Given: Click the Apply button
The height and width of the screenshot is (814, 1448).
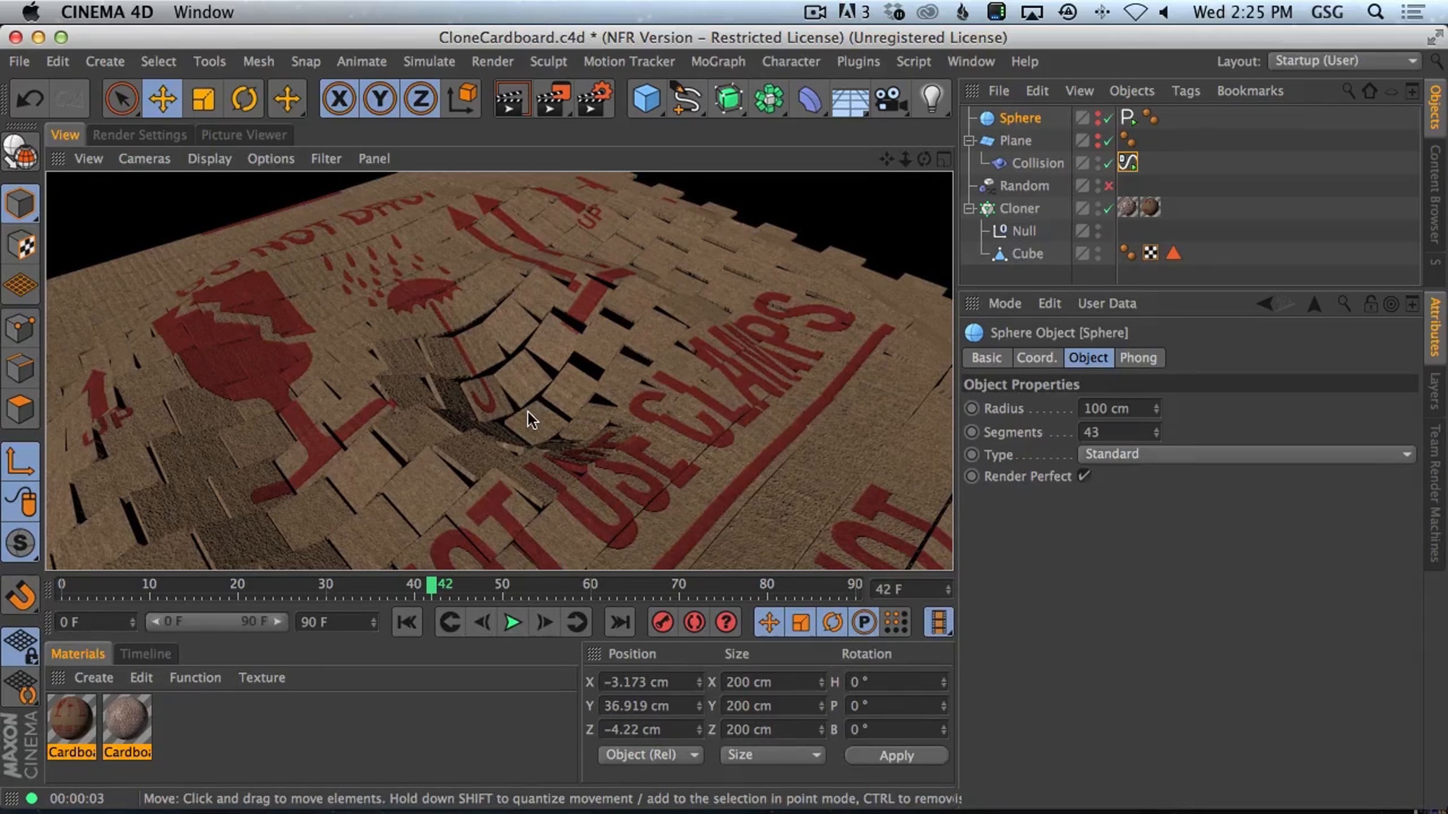Looking at the screenshot, I should pyautogui.click(x=896, y=756).
